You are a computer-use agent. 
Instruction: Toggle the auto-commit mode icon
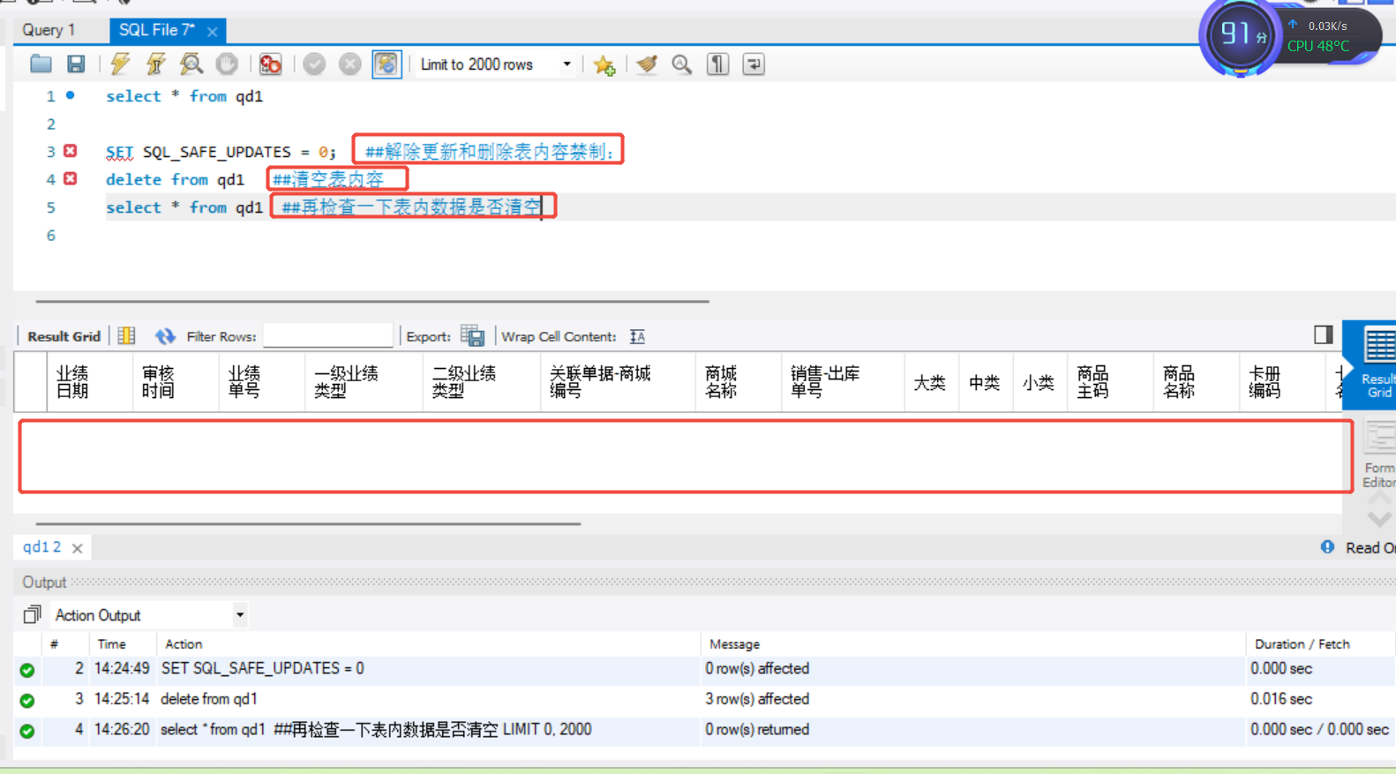click(x=387, y=64)
